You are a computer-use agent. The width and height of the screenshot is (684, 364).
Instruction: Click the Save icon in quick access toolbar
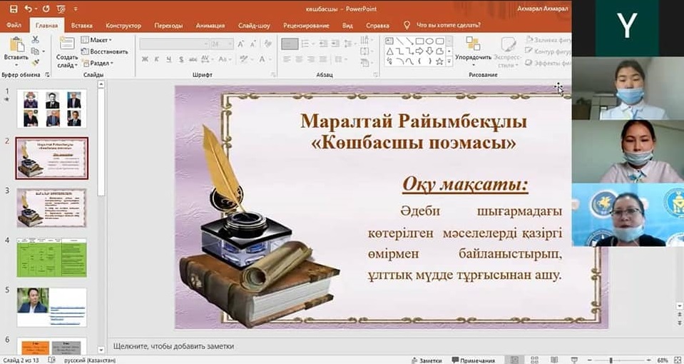pyautogui.click(x=13, y=9)
